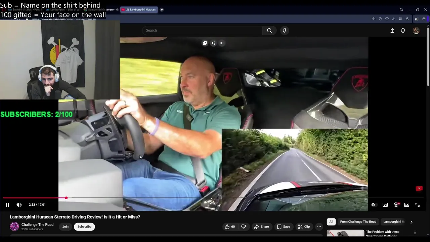Open YouTube notifications bell
Image resolution: width=430 pixels, height=242 pixels.
click(x=403, y=31)
